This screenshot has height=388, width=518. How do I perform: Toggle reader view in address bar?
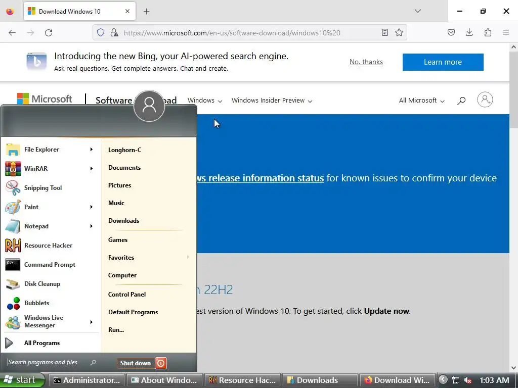[x=385, y=32]
